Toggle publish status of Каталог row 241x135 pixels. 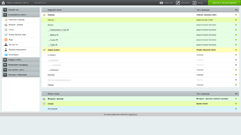pyautogui.click(x=236, y=25)
